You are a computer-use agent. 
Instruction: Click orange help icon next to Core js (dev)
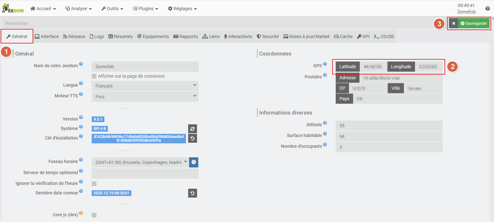point(81,213)
